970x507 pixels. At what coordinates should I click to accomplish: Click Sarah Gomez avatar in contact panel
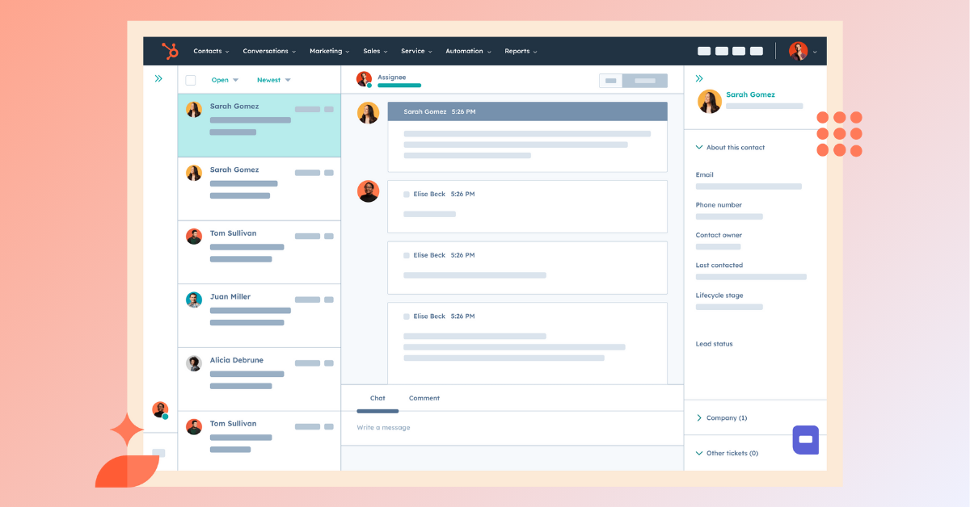click(710, 101)
